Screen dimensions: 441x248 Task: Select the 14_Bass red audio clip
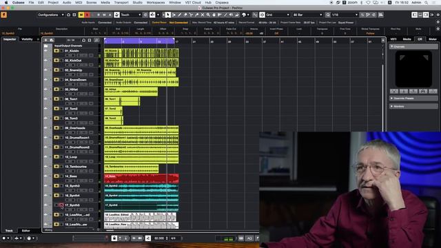[x=141, y=178]
